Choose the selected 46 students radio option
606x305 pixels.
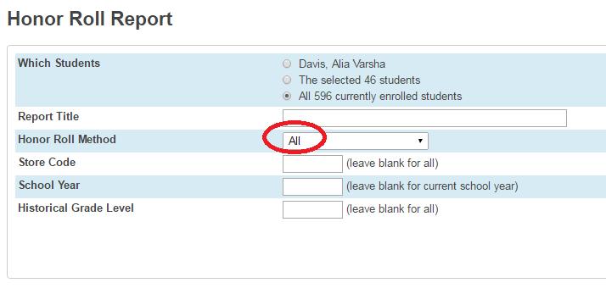click(x=287, y=80)
